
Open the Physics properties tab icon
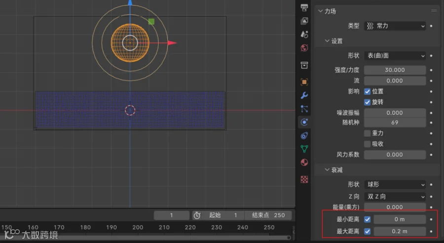[x=304, y=122]
